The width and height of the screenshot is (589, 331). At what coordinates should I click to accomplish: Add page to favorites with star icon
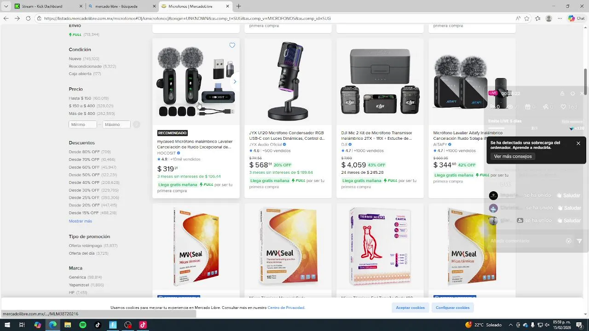click(x=527, y=18)
